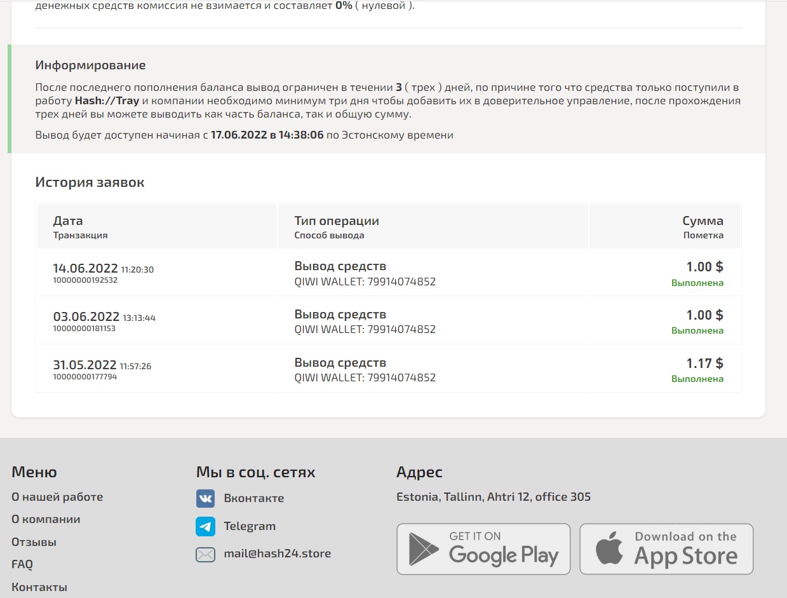Open the Google Play store badge
The height and width of the screenshot is (598, 787).
point(483,549)
